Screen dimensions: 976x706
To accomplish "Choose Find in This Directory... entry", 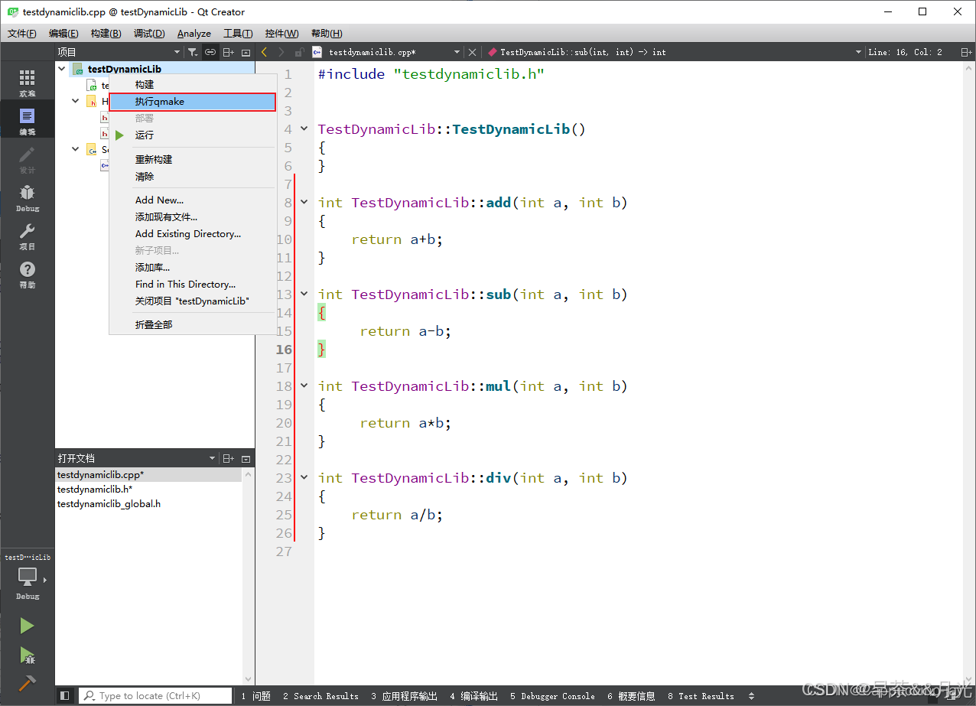I will 192,284.
